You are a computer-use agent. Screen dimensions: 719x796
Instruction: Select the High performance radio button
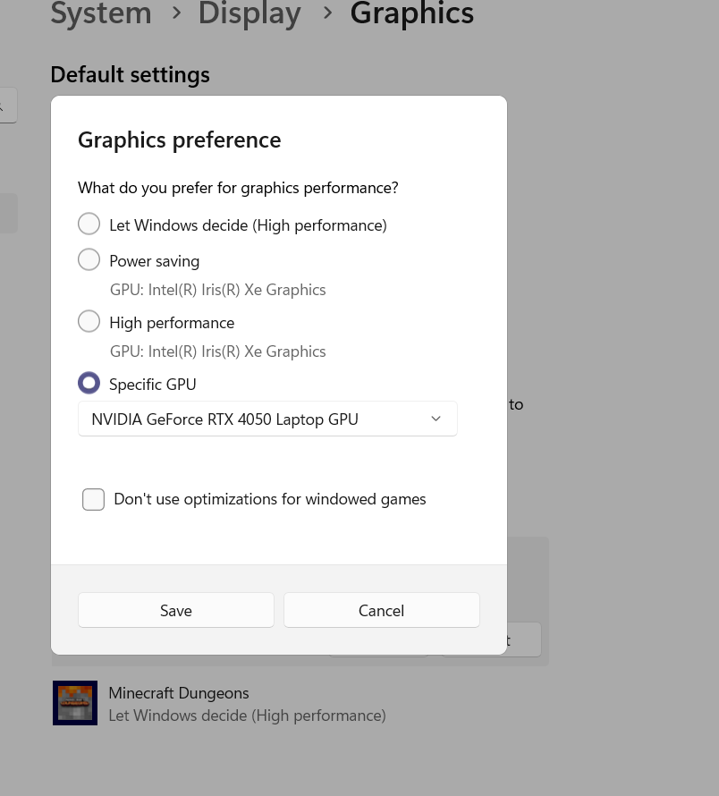(x=89, y=322)
